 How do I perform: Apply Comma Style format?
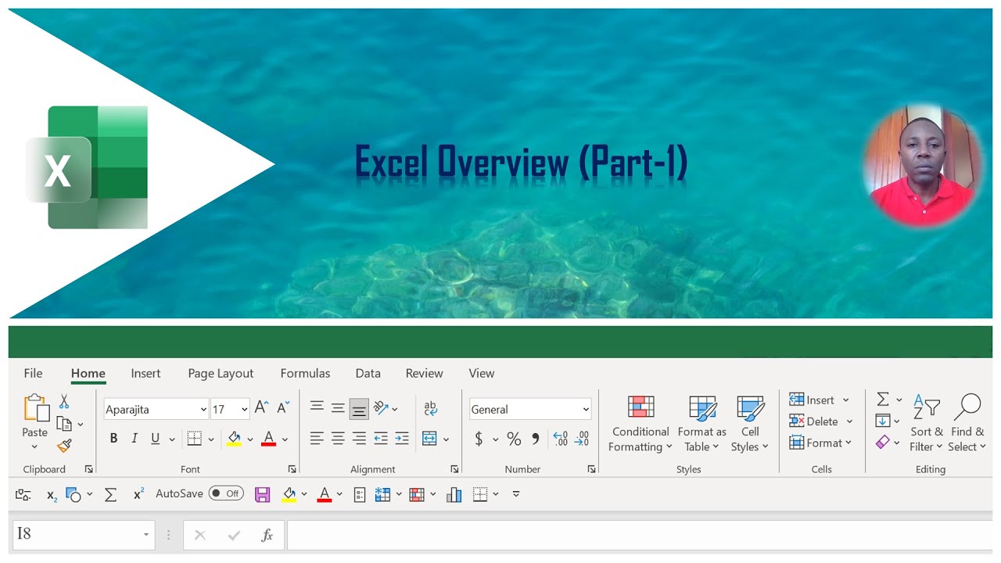[536, 439]
